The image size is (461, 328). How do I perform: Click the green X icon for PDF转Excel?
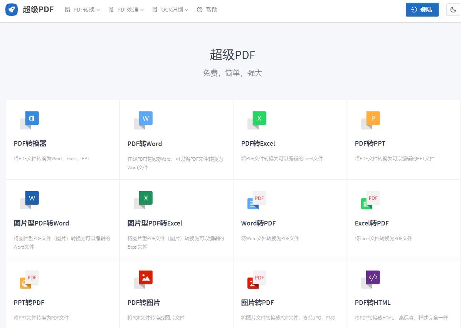(x=257, y=120)
